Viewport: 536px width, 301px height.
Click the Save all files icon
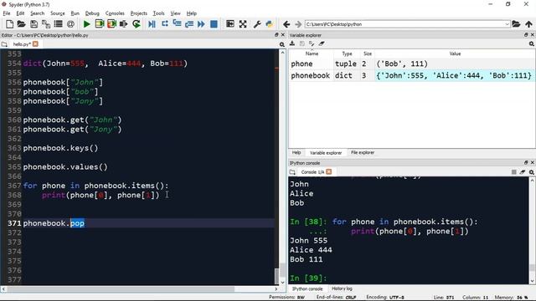[46, 24]
